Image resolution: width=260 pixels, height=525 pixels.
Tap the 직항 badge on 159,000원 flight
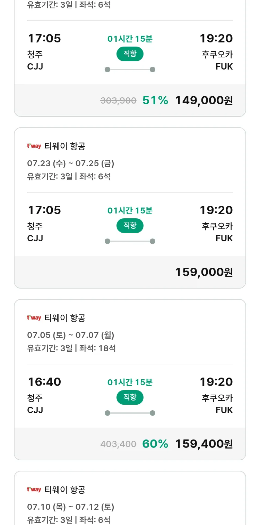click(x=130, y=226)
